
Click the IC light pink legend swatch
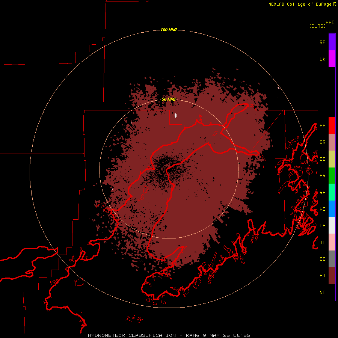[x=332, y=242]
